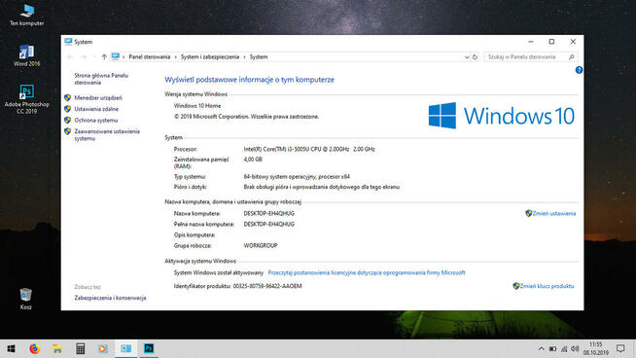636x358 pixels.
Task: Maximize the System window
Action: [x=551, y=42]
